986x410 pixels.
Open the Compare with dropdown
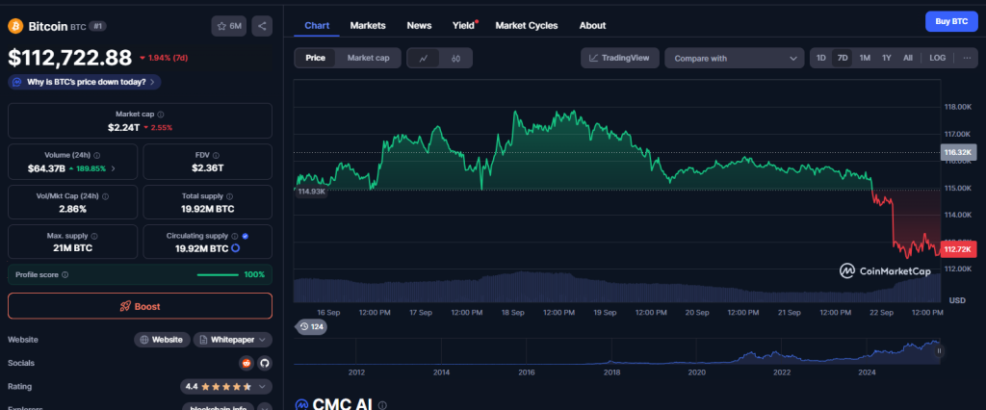(x=734, y=59)
